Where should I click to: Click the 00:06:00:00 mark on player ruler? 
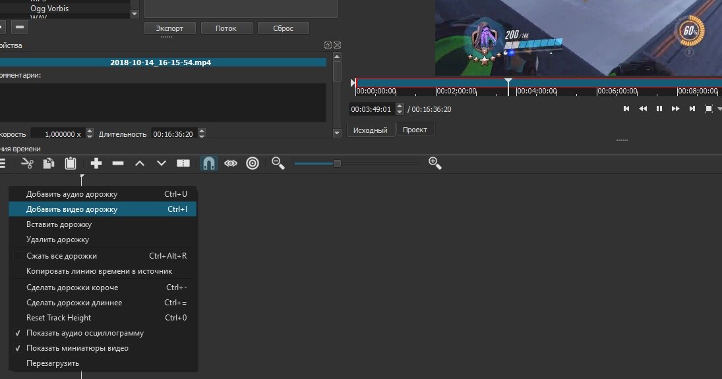tap(617, 91)
